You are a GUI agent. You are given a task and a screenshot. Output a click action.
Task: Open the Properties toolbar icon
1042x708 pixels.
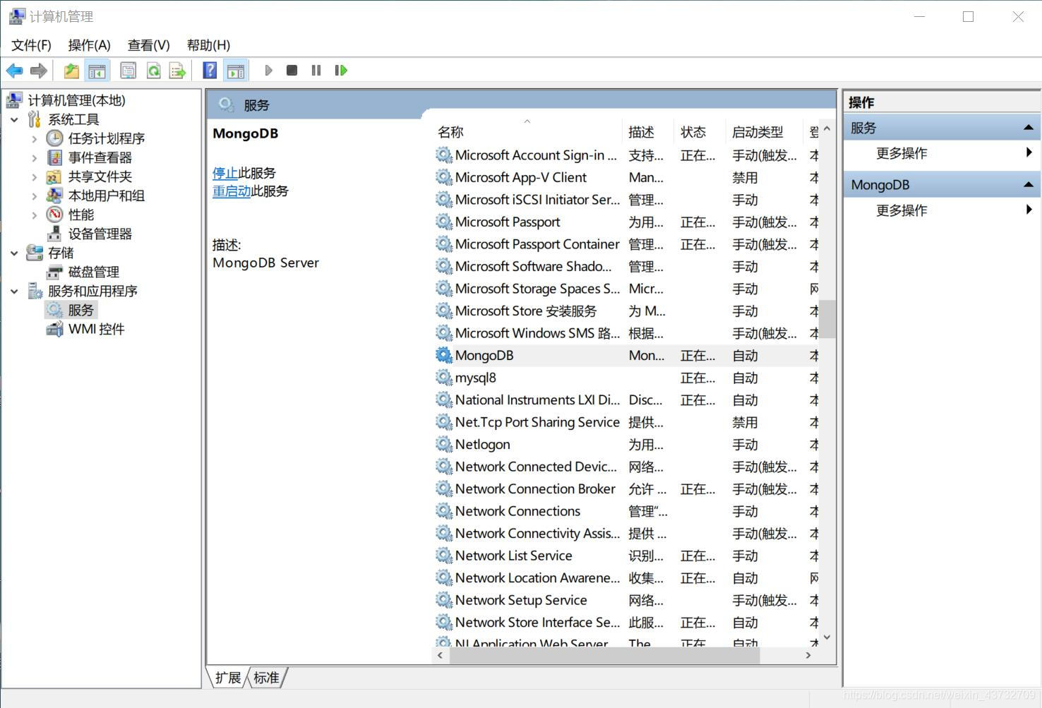click(128, 71)
